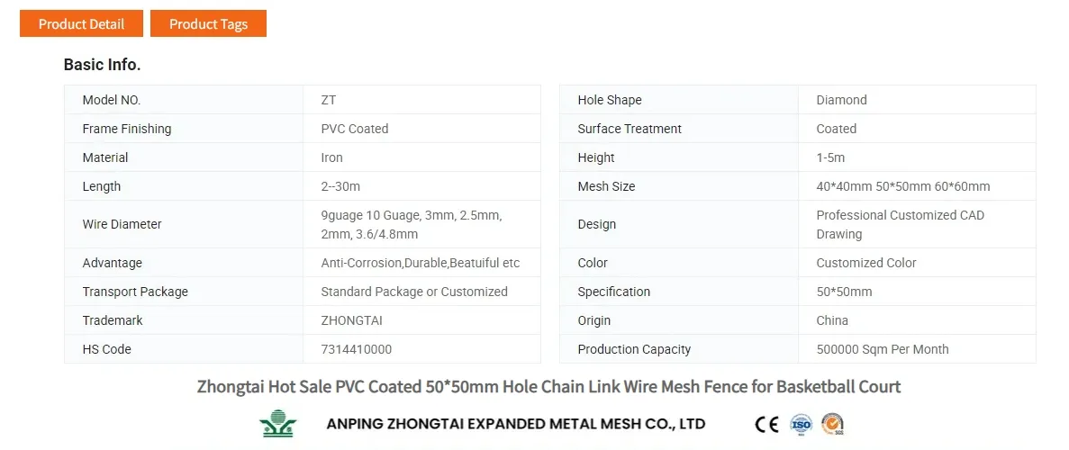This screenshot has width=1069, height=450.
Task: Click the Origin value China
Action: click(832, 320)
